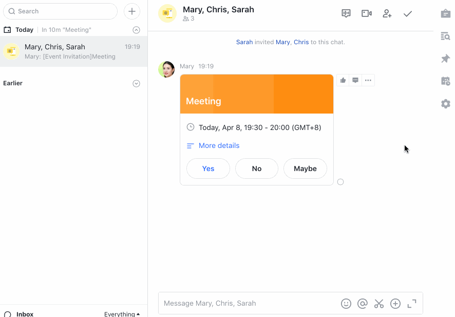Open calendar clock icon in right sidebar
The image size is (455, 317).
tap(445, 81)
